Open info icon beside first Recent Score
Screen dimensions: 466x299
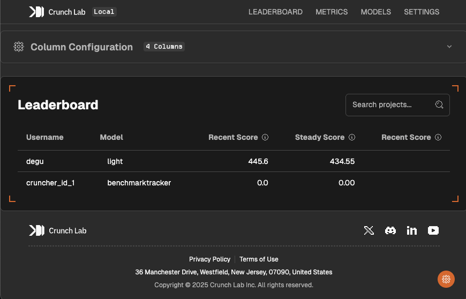(265, 137)
